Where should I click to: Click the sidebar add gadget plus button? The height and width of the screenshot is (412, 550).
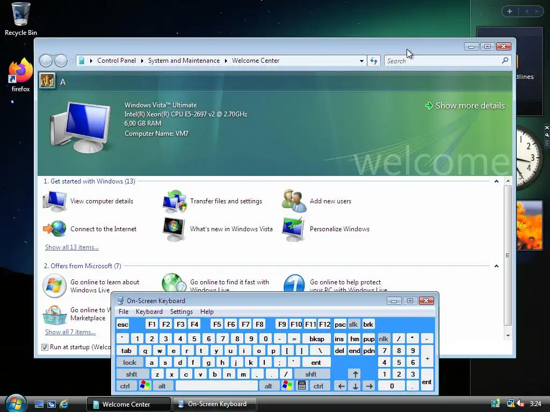[x=510, y=11]
